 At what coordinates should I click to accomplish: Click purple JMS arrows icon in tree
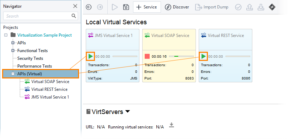pyautogui.click(x=27, y=97)
